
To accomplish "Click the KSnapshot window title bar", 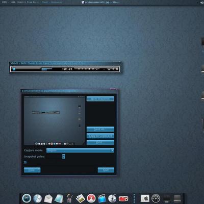I will (x=69, y=91).
